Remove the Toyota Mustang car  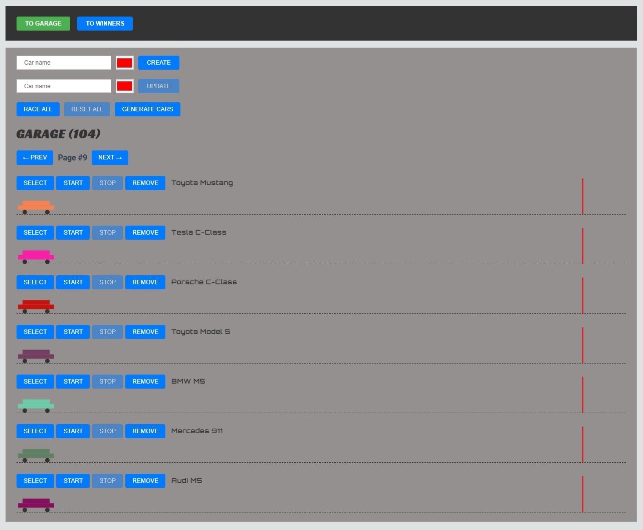point(145,183)
